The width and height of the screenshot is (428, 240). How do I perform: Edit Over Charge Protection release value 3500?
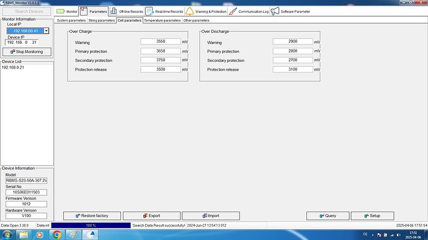click(161, 69)
